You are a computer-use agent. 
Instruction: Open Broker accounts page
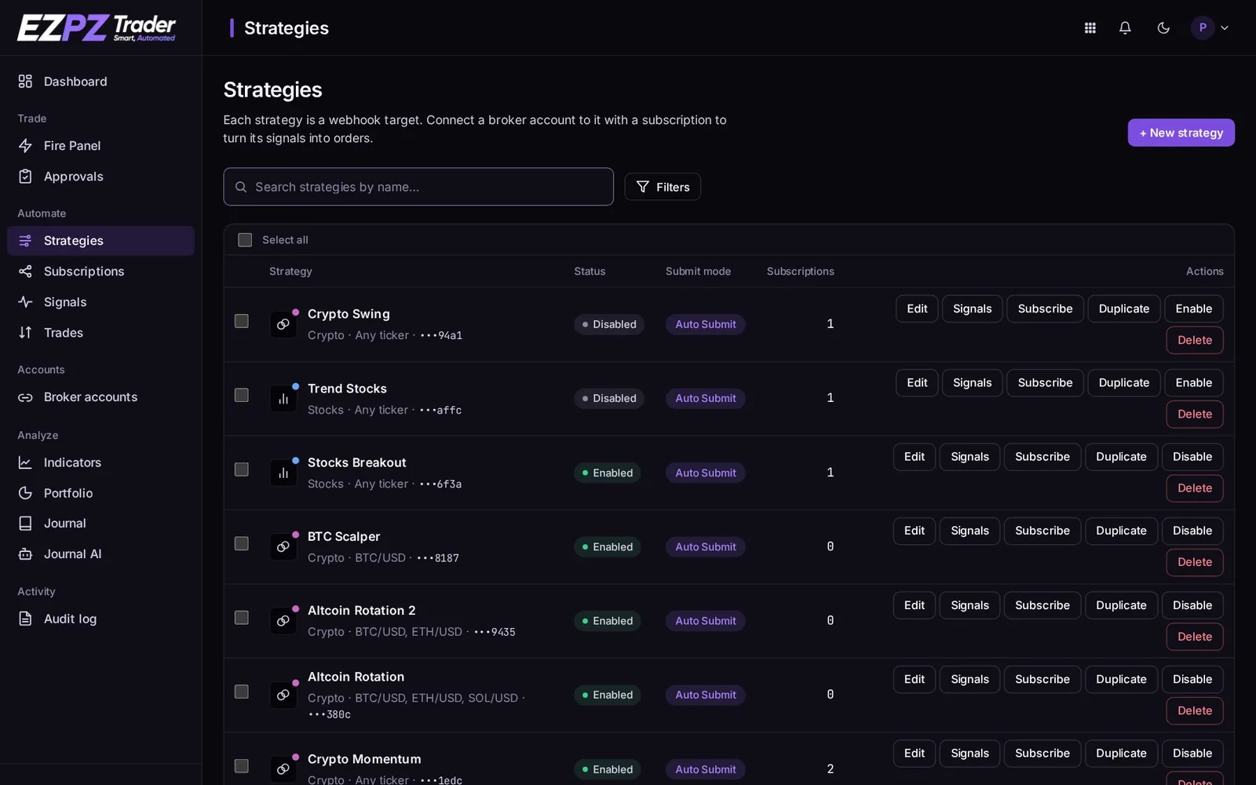(100, 397)
